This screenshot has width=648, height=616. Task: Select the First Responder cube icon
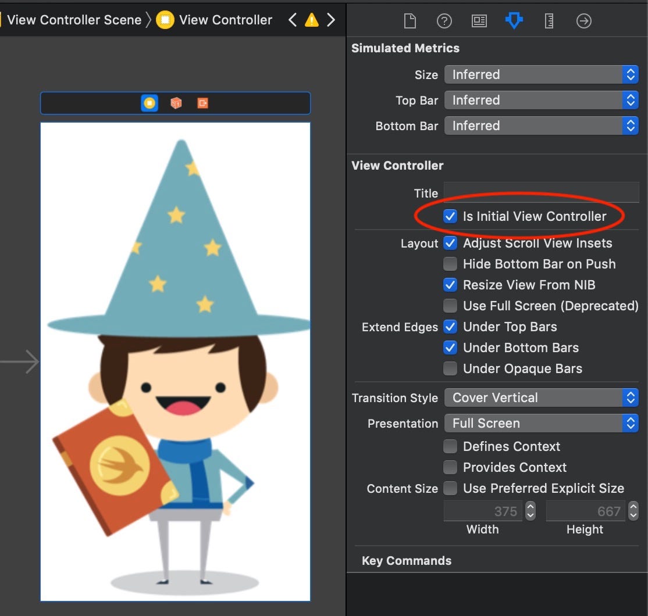pyautogui.click(x=175, y=102)
